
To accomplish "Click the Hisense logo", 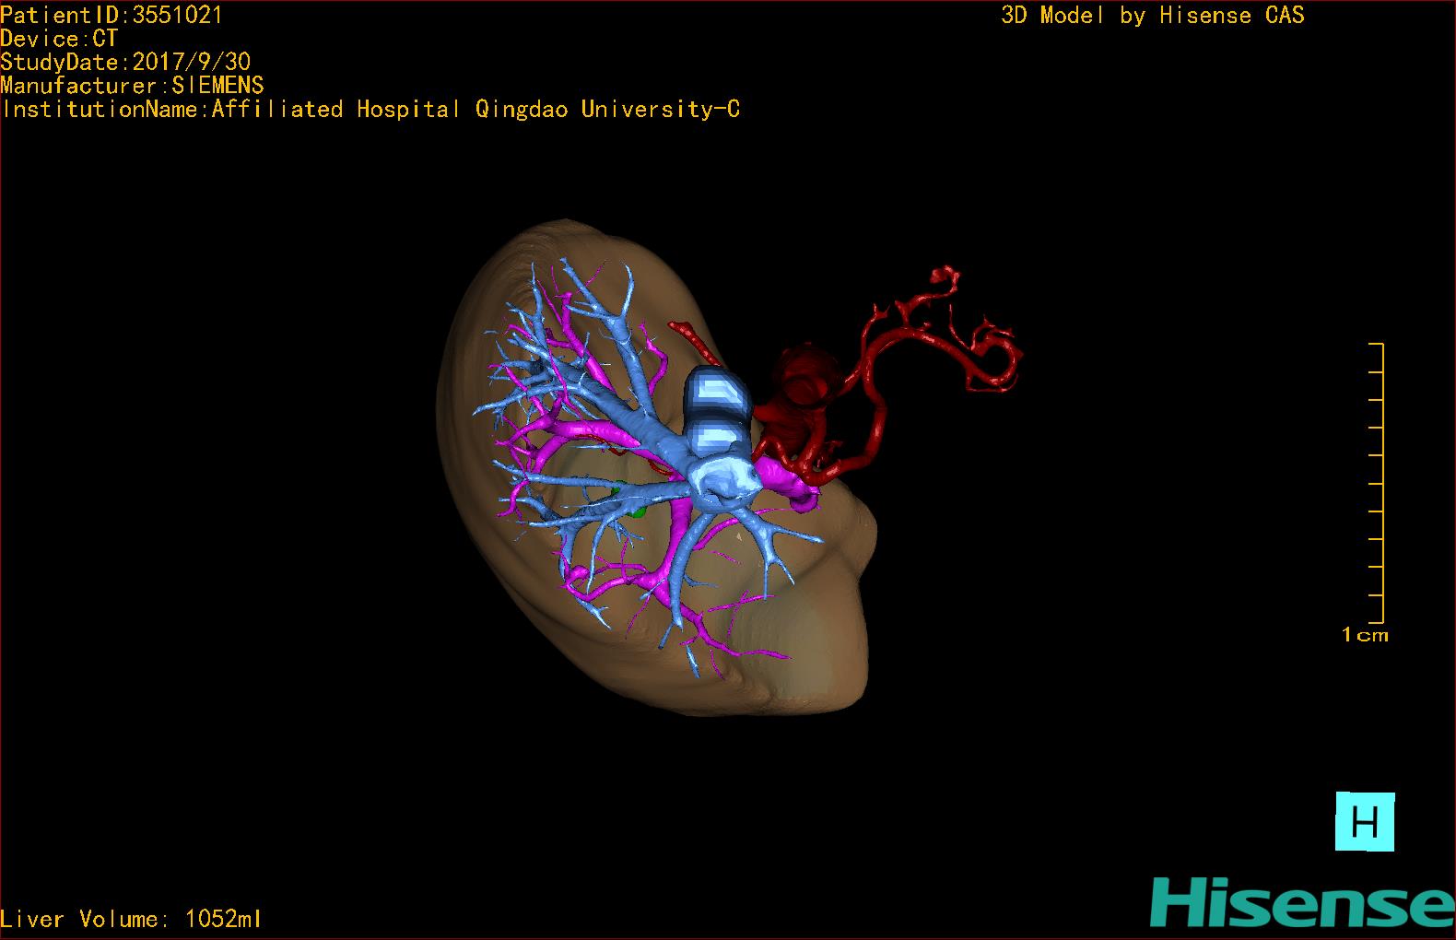I will click(x=1302, y=904).
